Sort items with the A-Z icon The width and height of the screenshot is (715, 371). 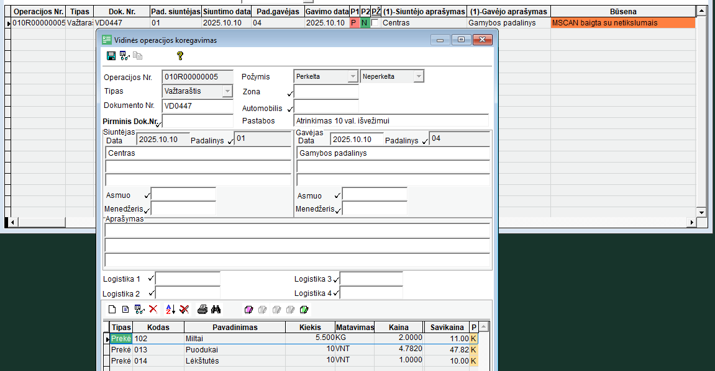(171, 309)
